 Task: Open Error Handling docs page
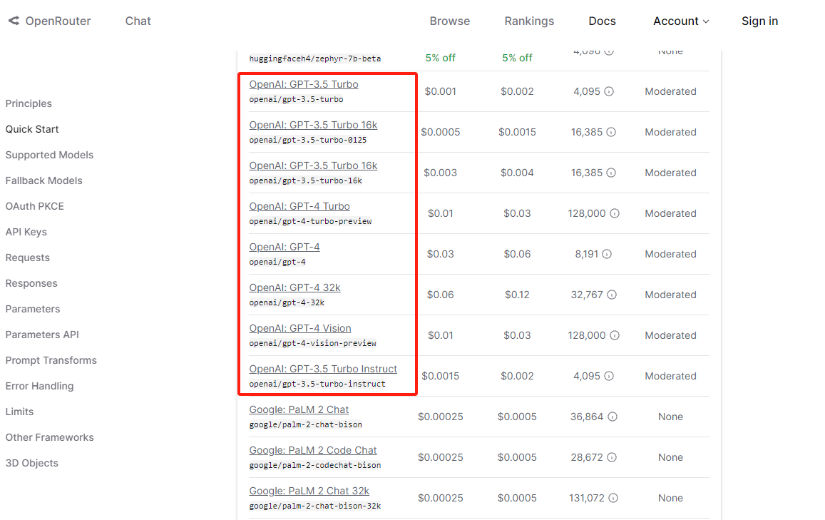point(39,387)
